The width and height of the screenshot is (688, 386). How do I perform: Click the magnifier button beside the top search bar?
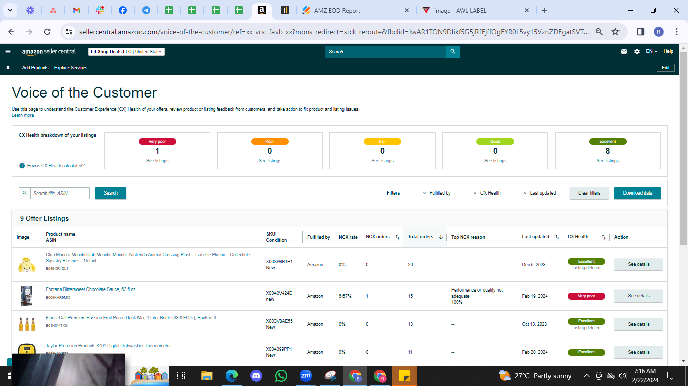tap(453, 51)
